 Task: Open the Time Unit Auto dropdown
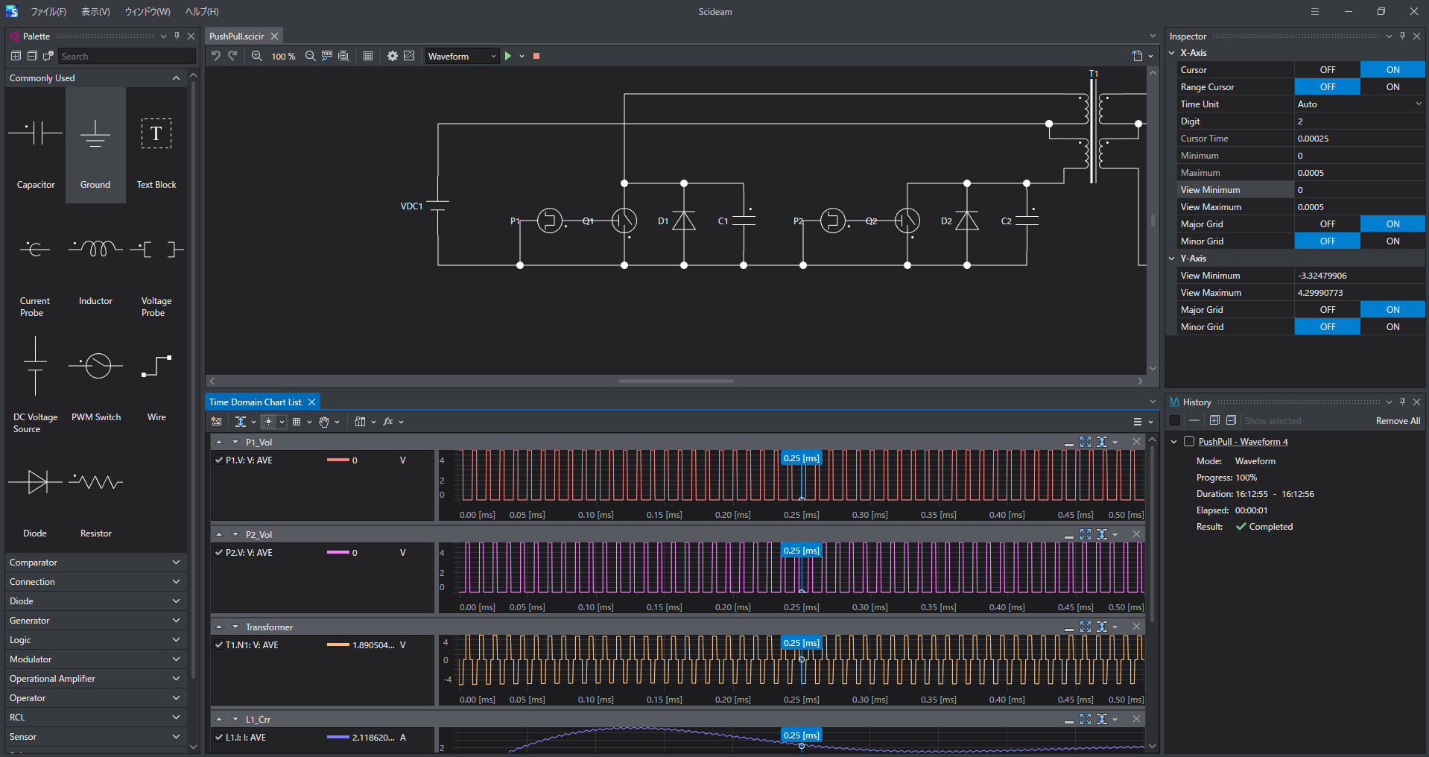click(x=1360, y=104)
